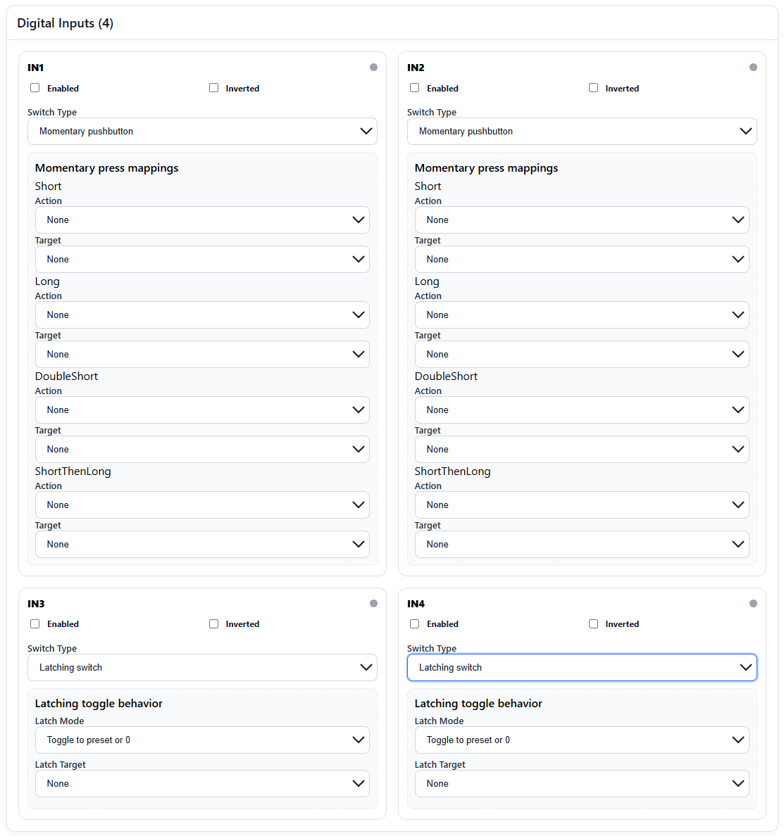Enable the IN1 digital input

[35, 87]
